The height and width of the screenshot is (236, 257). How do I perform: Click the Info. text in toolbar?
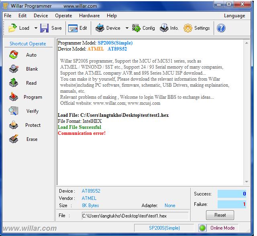[x=174, y=28]
